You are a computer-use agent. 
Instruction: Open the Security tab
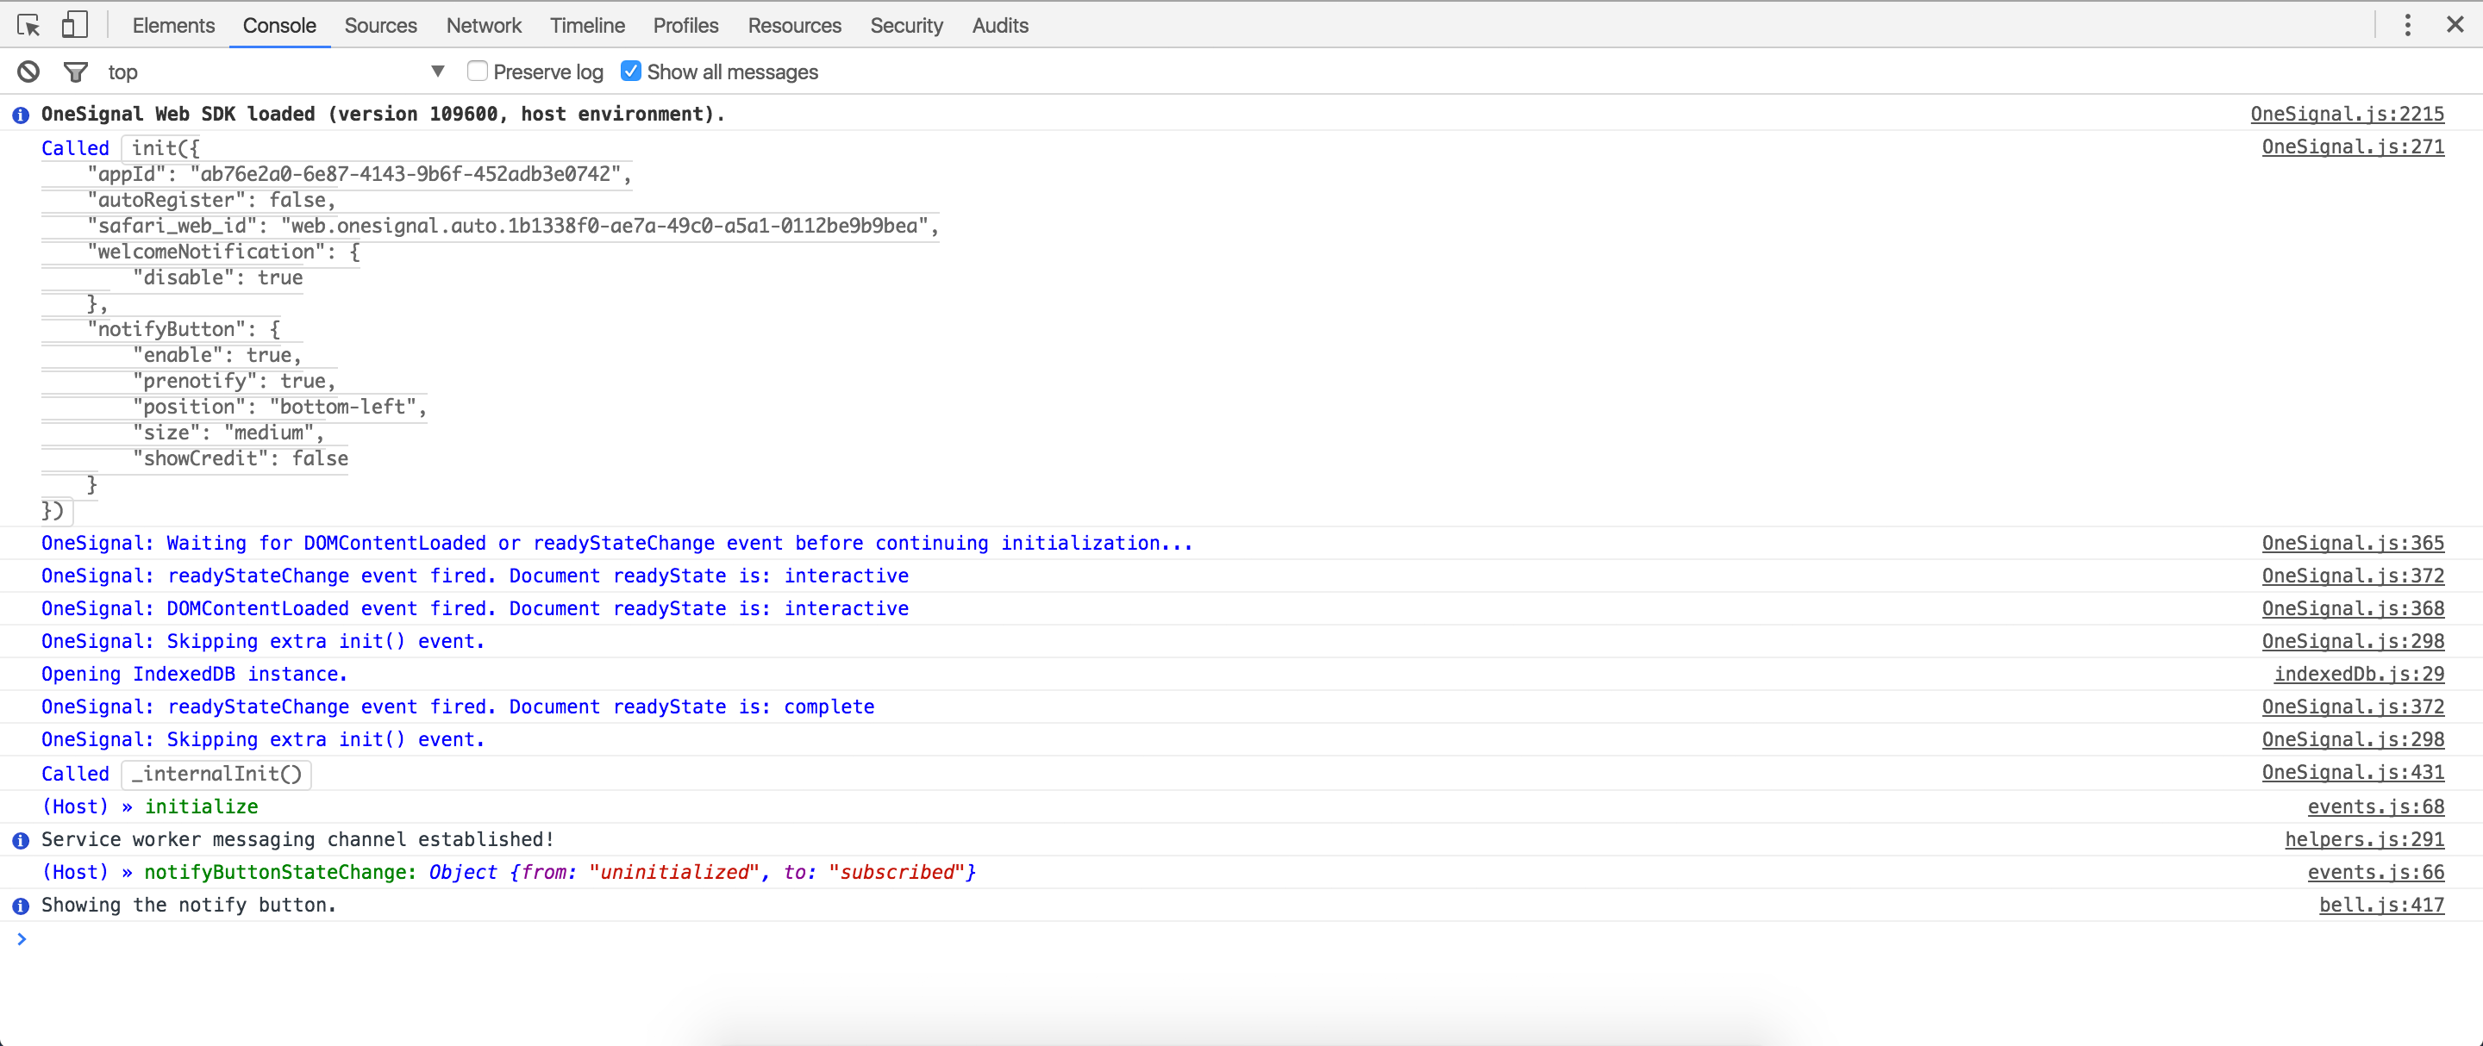pyautogui.click(x=906, y=25)
